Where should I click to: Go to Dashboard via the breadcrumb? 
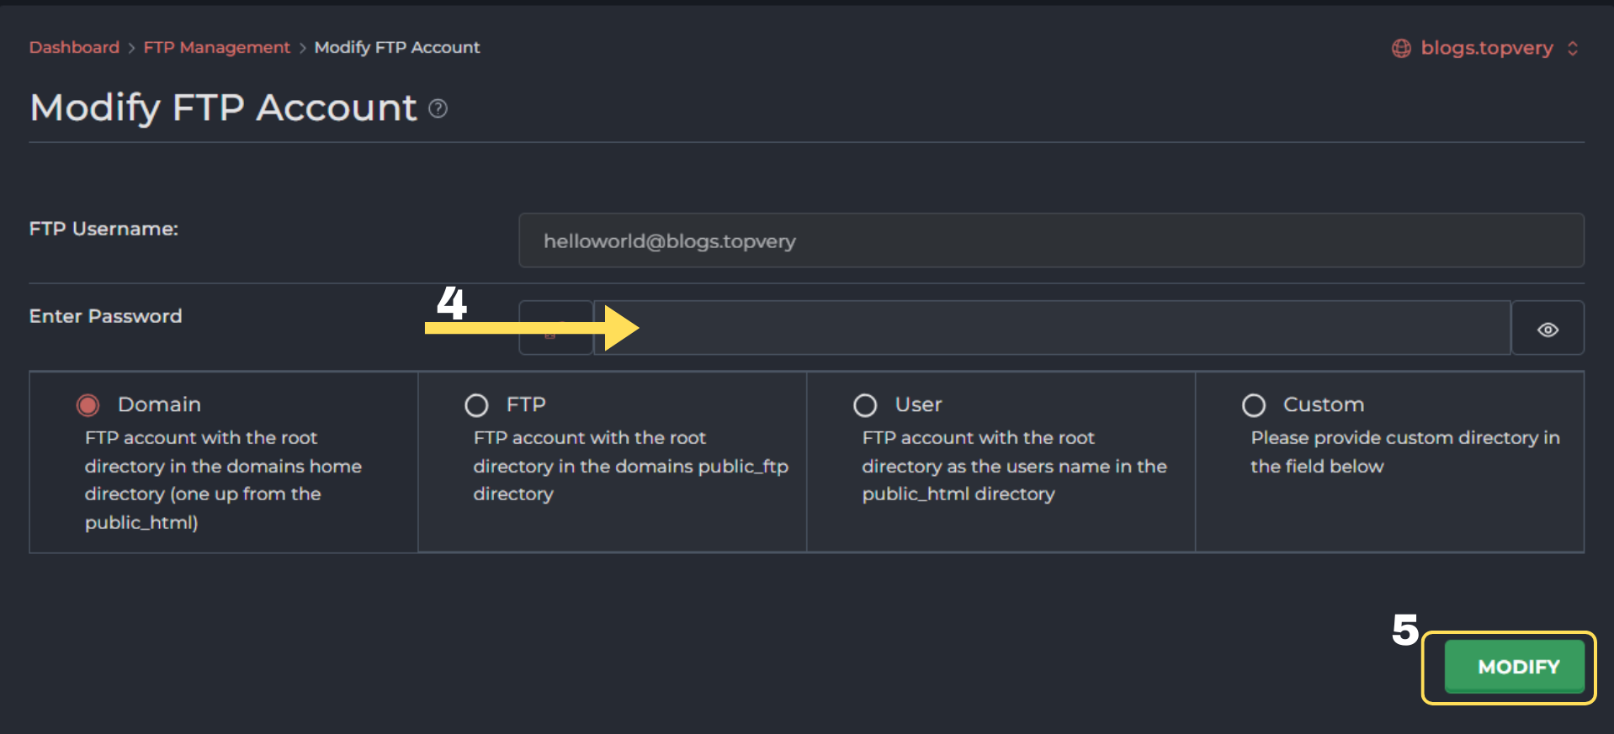74,48
